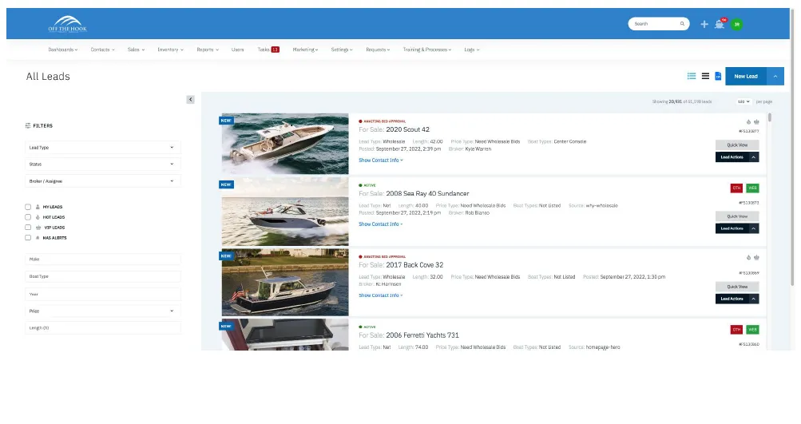Viewport: 801px width, 424px height.
Task: Click the red OTH badge on 2006 Ferretti
Action: point(736,330)
